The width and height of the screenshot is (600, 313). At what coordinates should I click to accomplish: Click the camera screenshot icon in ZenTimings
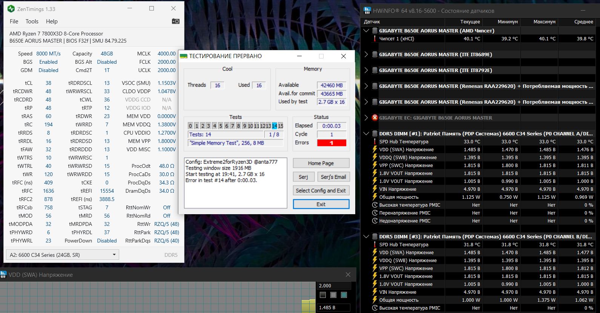(x=176, y=21)
